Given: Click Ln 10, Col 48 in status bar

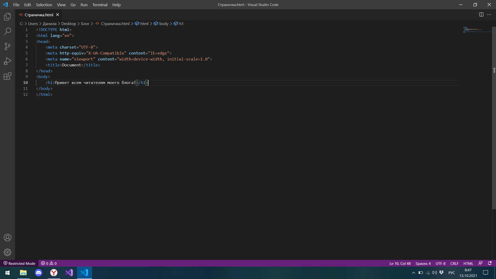Looking at the screenshot, I should click(400, 263).
